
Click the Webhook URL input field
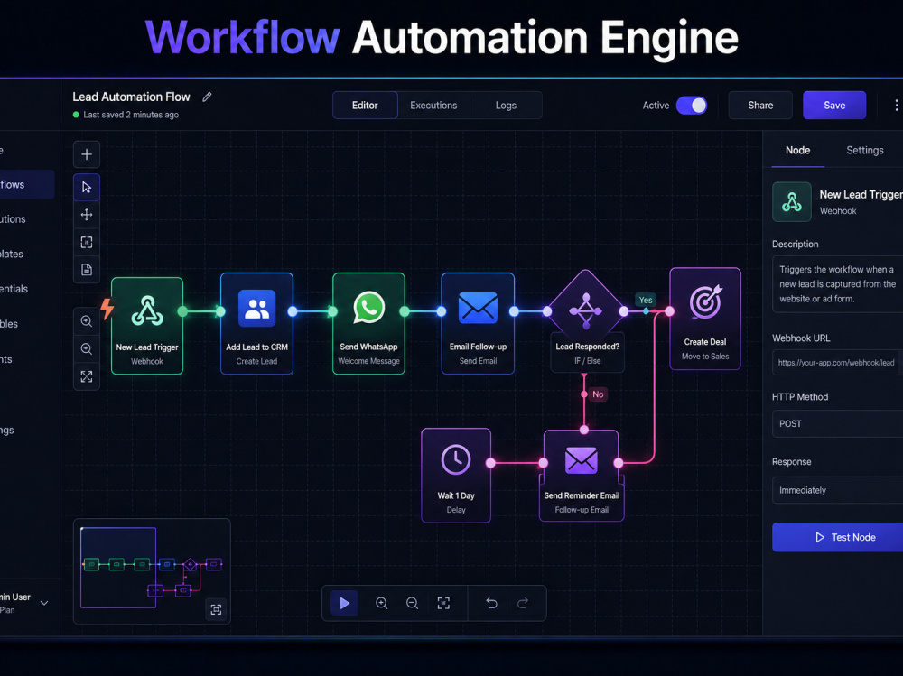tap(837, 363)
